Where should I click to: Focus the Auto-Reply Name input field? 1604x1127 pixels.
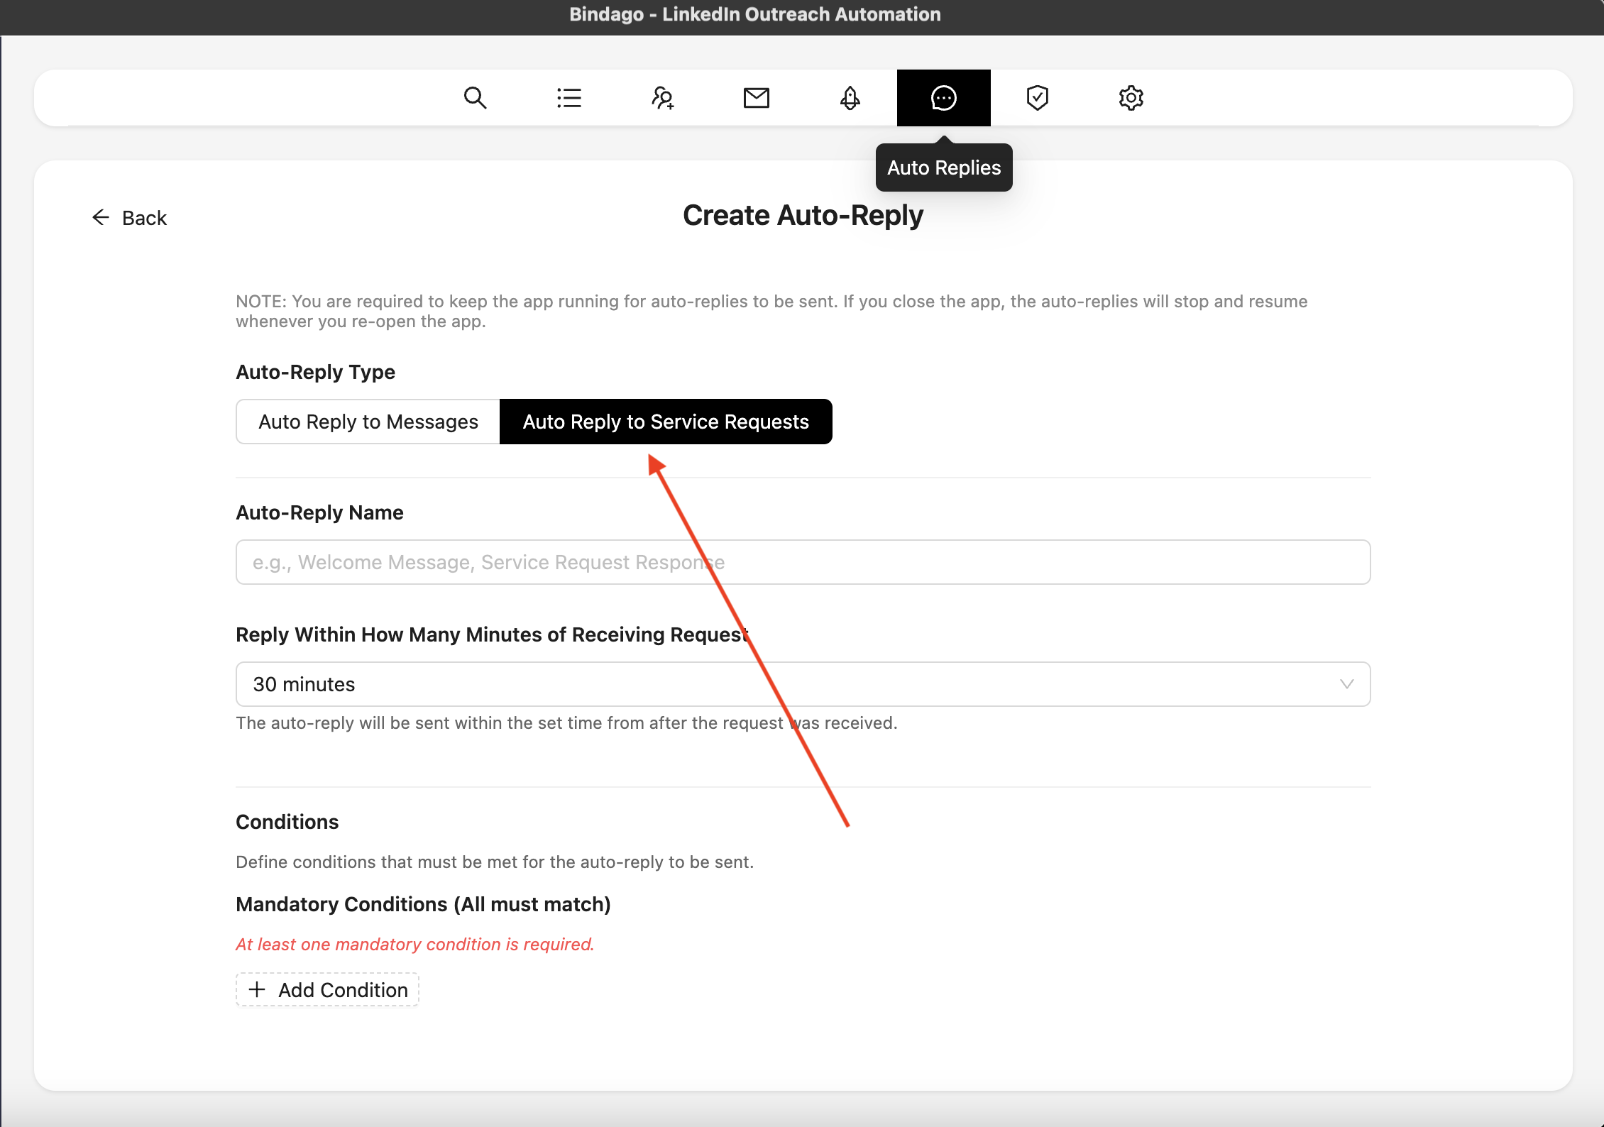point(803,562)
